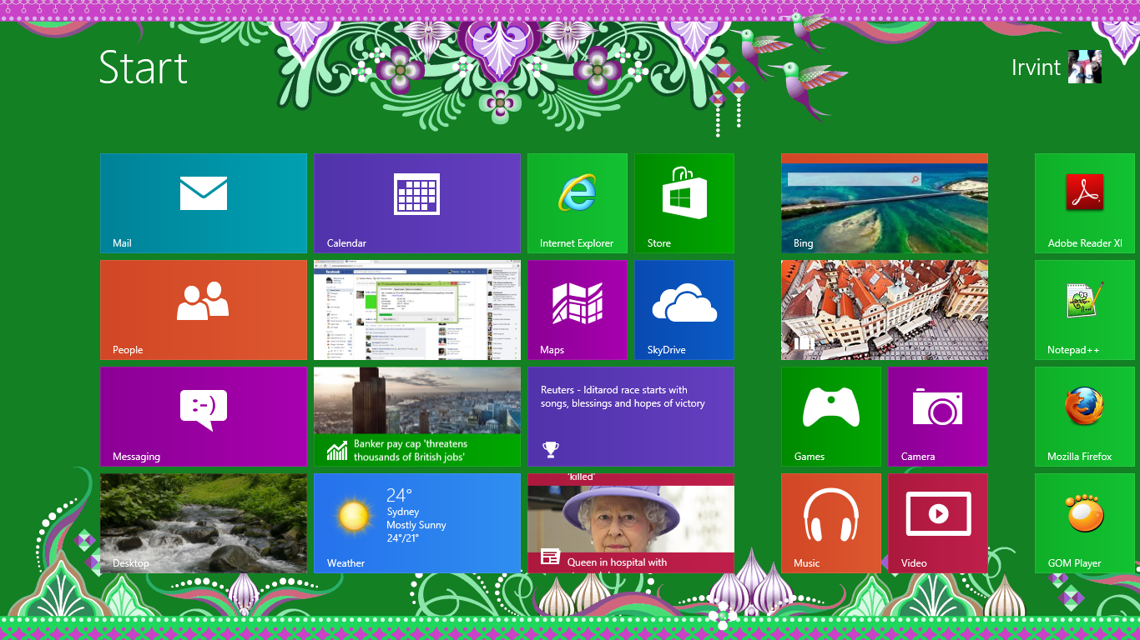
Task: Click the Bing tile search field
Action: (x=855, y=179)
